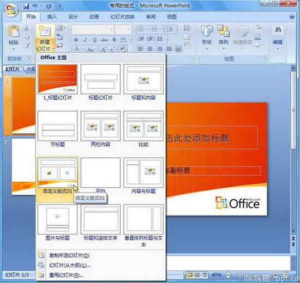Viewport: 300px width, 283px height.
Task: Toggle italic formatting
Action: pos(85,40)
